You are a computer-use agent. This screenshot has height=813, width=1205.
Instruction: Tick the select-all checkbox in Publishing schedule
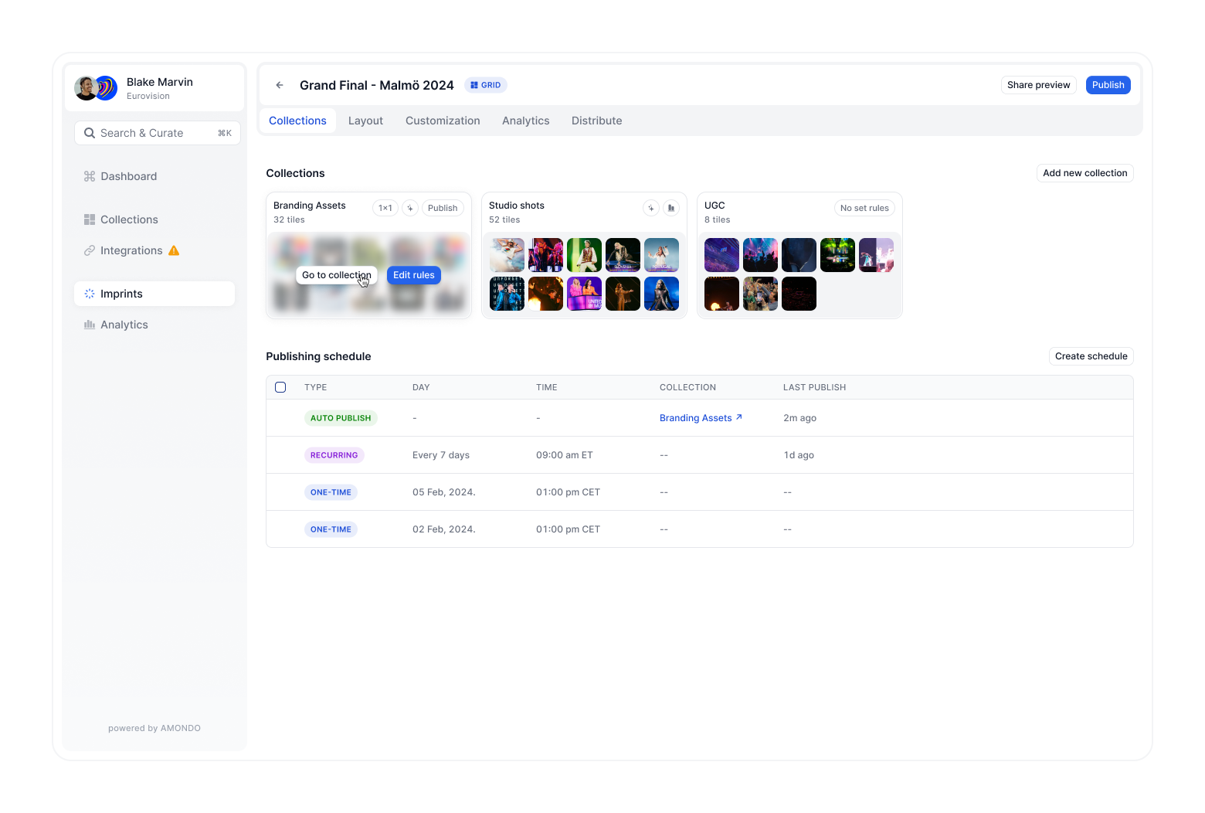[280, 386]
